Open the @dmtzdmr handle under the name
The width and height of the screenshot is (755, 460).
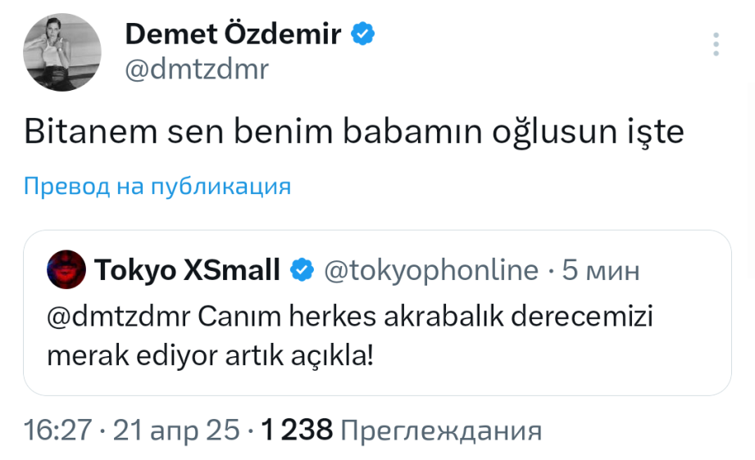point(196,70)
